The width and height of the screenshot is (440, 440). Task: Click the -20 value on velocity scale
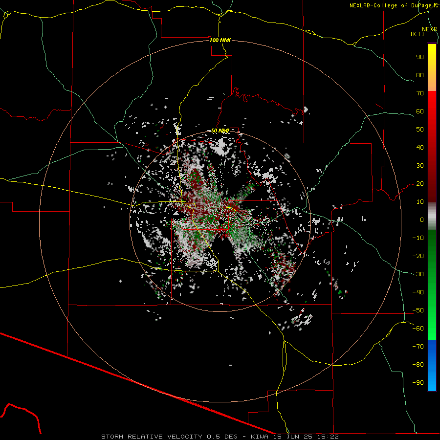[418, 256]
